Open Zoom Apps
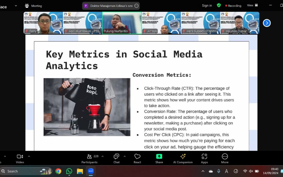The height and width of the screenshot is (177, 283). tap(204, 158)
